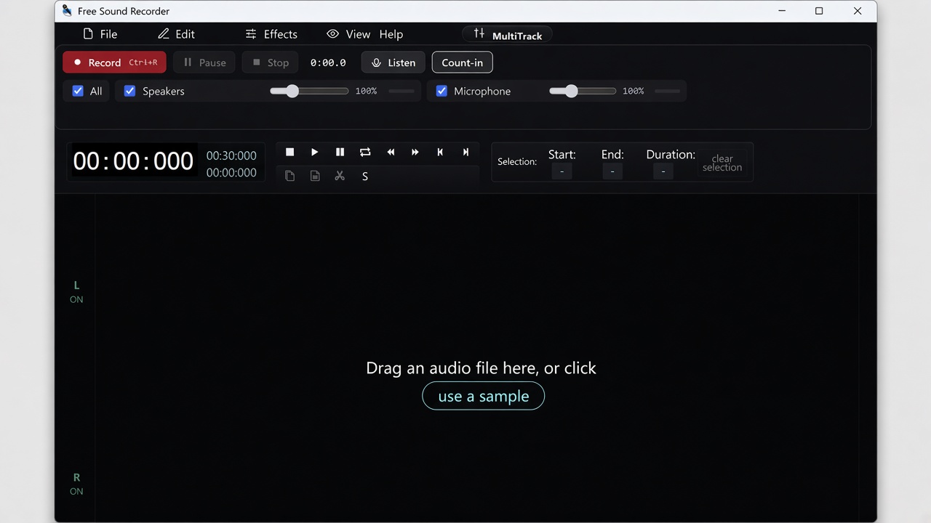Start playback with the play triangle icon

(x=314, y=152)
